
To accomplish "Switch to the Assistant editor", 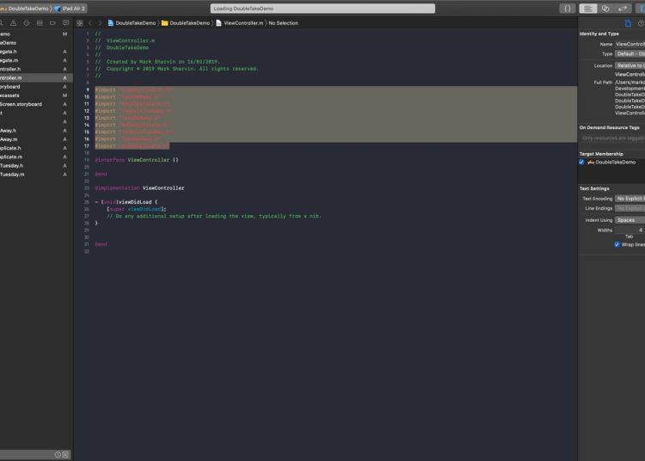I will [x=606, y=8].
